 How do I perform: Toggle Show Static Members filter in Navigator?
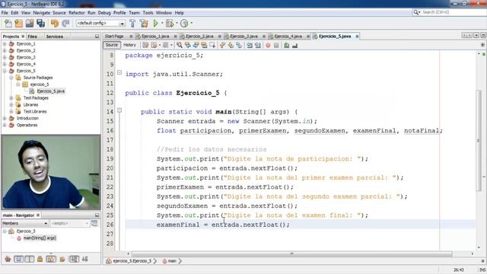30,259
